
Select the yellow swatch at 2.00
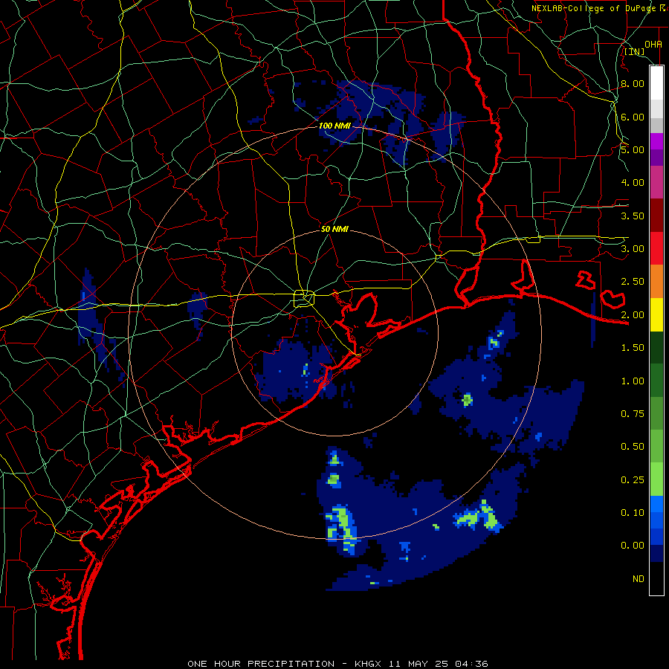pyautogui.click(x=656, y=314)
